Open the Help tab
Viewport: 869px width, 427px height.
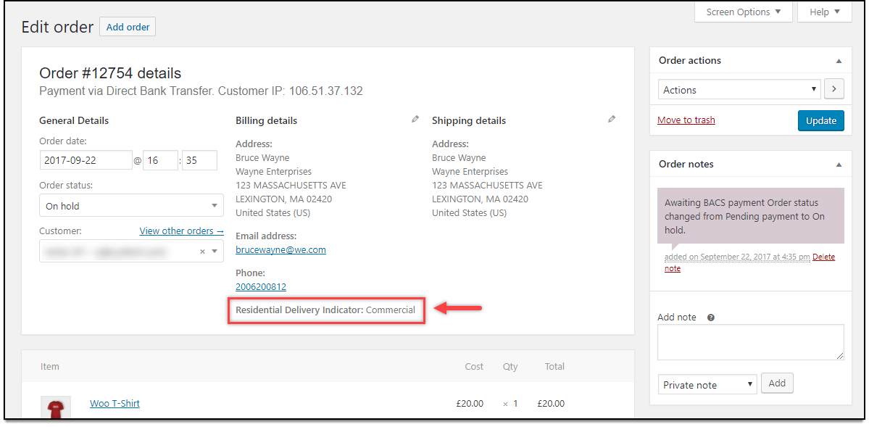pos(825,12)
